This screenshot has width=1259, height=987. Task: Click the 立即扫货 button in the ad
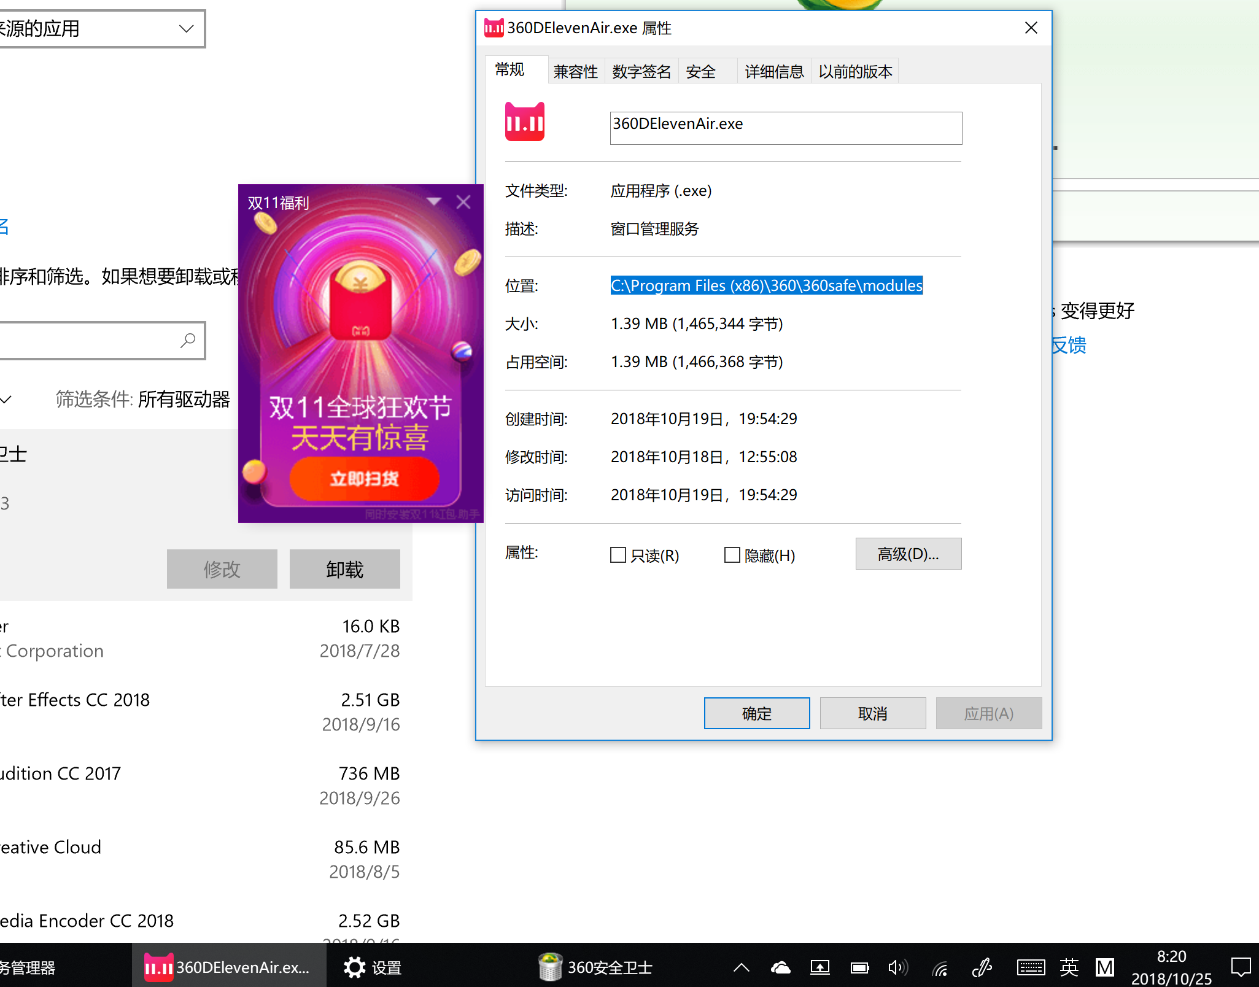(364, 478)
